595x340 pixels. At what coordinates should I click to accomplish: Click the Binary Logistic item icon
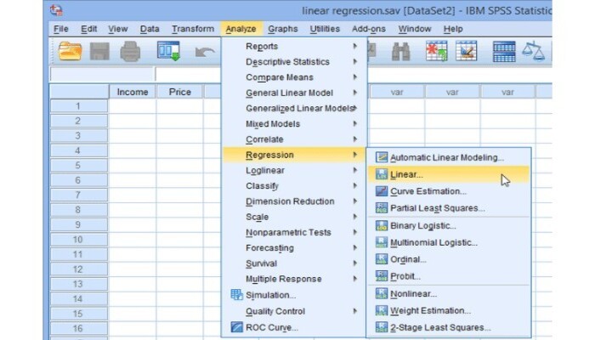click(x=382, y=225)
